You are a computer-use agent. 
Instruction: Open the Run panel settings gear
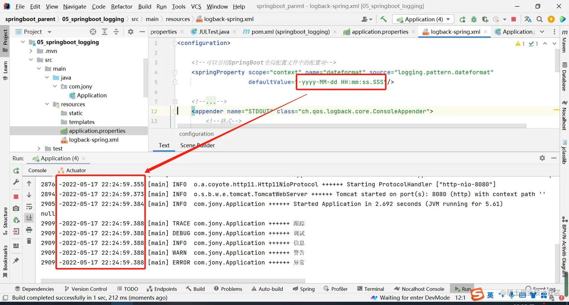click(542, 158)
